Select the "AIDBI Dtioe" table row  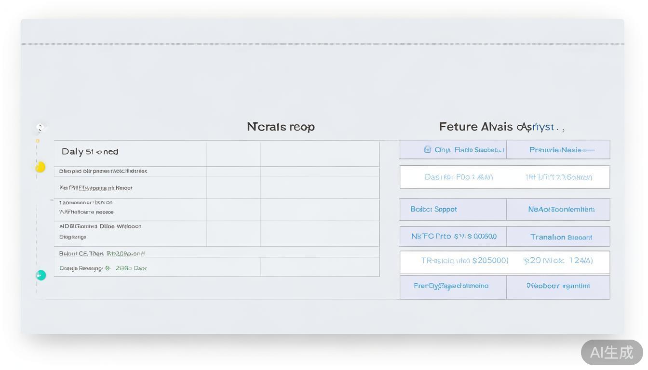pyautogui.click(x=130, y=231)
